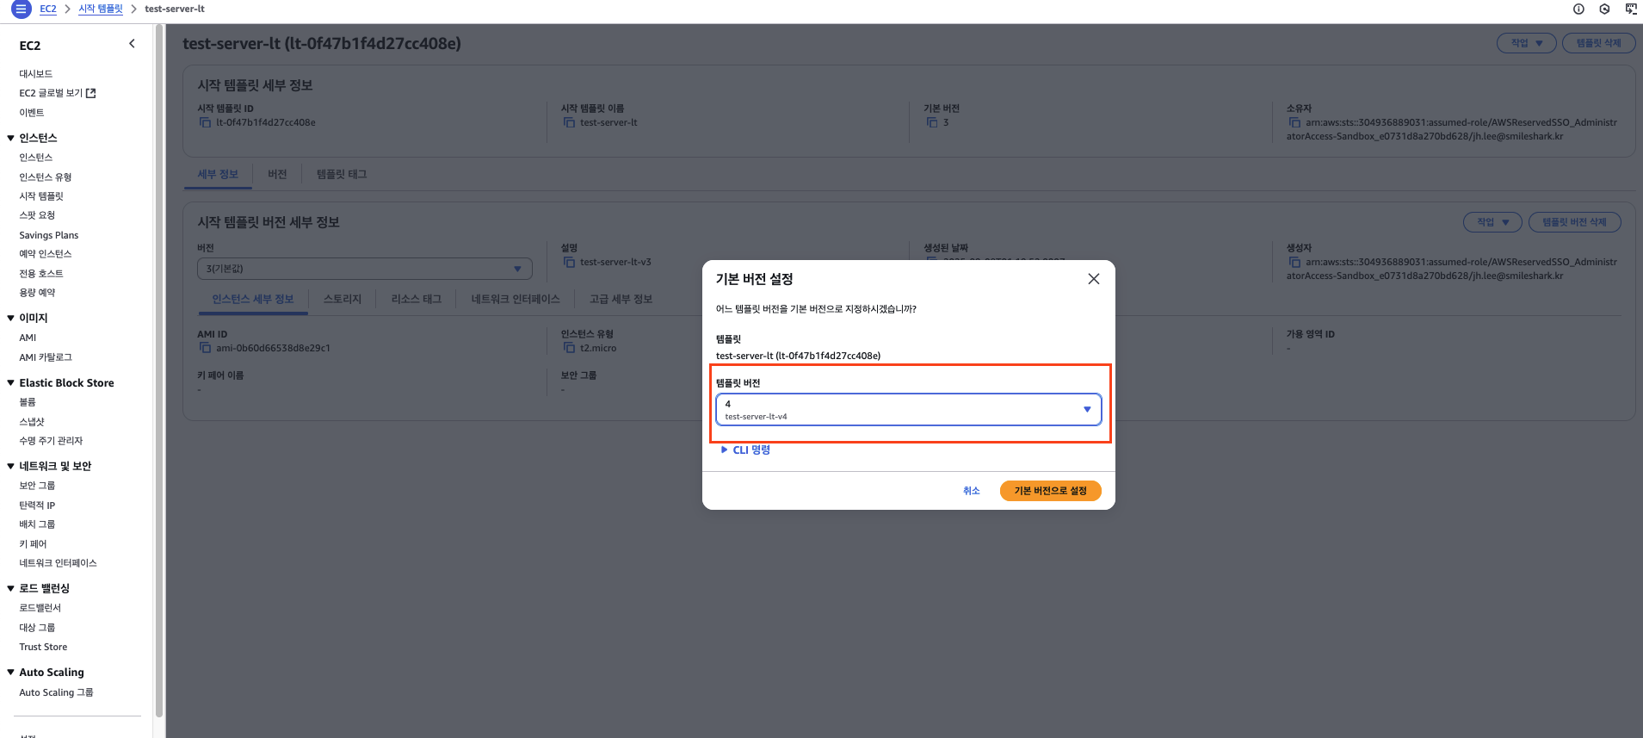Collapse the Elastic Block Store section
This screenshot has height=738, width=1643.
point(10,383)
